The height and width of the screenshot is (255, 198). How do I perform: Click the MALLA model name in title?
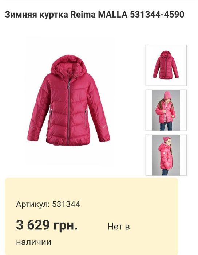pyautogui.click(x=112, y=14)
